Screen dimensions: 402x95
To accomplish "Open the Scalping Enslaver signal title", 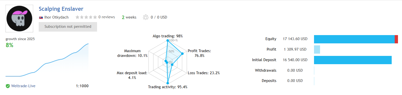I will pyautogui.click(x=61, y=9).
